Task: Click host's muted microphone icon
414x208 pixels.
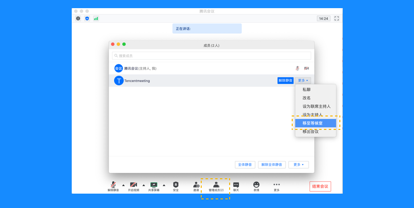Action: click(x=298, y=69)
